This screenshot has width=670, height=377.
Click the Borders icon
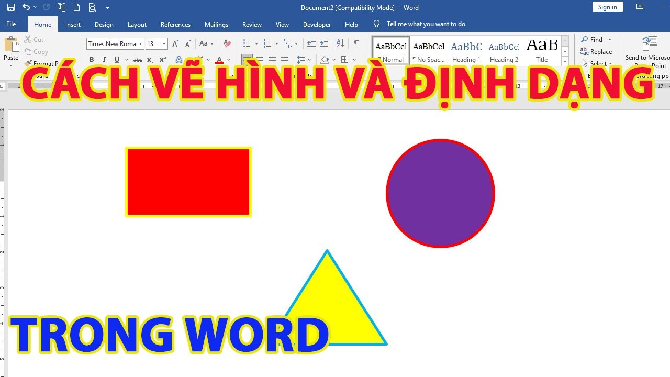click(344, 59)
